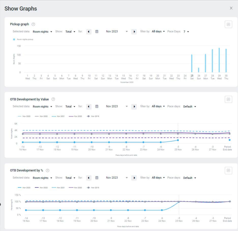The width and height of the screenshot is (238, 231).
Task: Expand Selected data Room nights dropdown in Pickup graph
Action: tap(42, 31)
